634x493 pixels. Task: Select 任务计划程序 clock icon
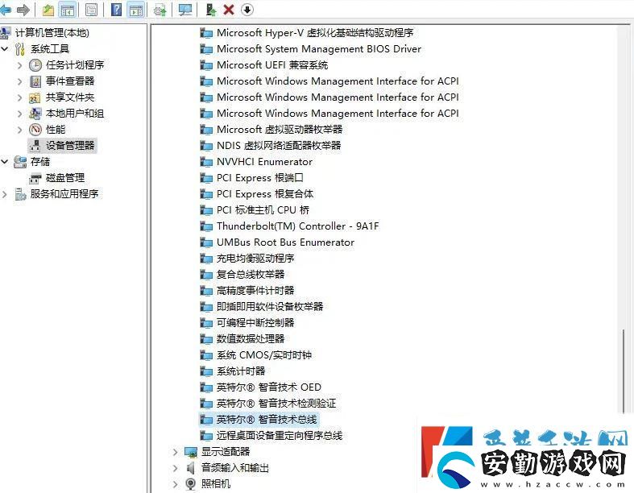pyautogui.click(x=35, y=65)
